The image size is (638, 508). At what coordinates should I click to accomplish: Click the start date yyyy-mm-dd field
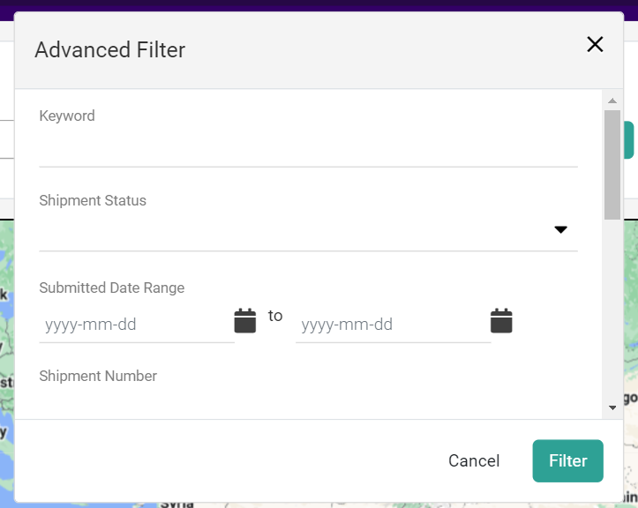137,325
